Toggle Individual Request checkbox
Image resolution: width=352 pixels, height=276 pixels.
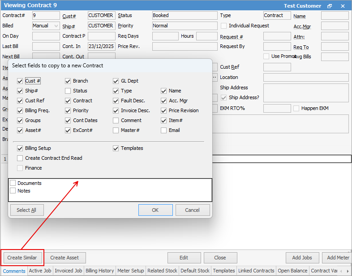point(223,26)
